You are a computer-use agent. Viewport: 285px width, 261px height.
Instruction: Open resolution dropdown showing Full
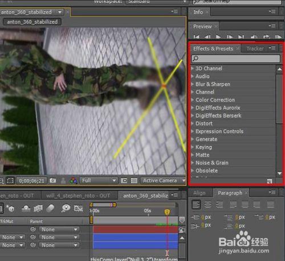point(99,180)
